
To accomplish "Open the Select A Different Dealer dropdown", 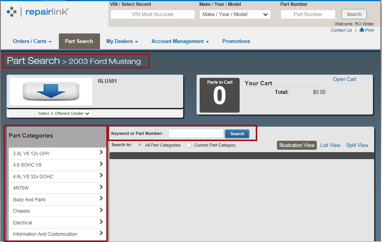I will pos(63,113).
